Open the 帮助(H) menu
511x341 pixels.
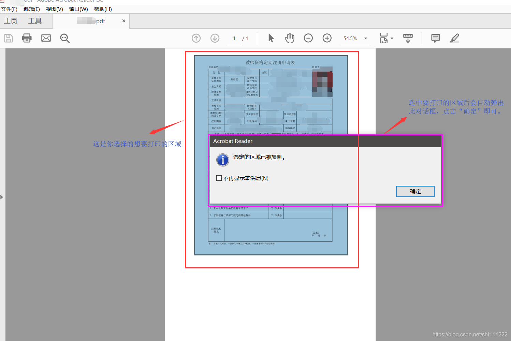pyautogui.click(x=103, y=9)
